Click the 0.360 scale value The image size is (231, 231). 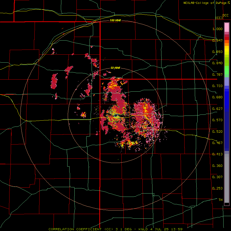point(217,166)
